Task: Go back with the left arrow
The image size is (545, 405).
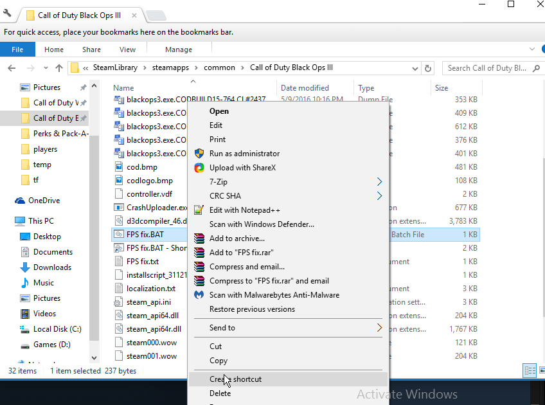Action: (12, 68)
